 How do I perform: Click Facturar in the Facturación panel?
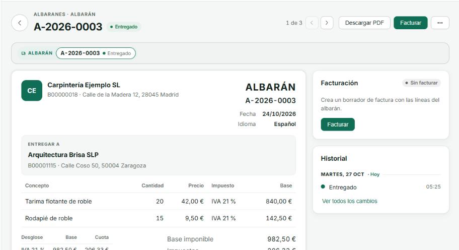click(x=338, y=124)
